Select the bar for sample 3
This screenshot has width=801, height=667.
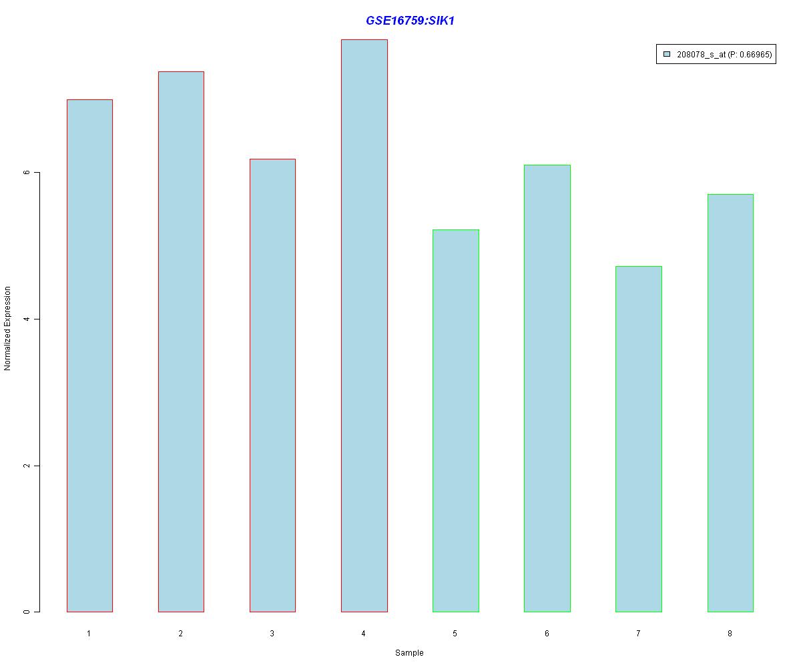pyautogui.click(x=272, y=386)
